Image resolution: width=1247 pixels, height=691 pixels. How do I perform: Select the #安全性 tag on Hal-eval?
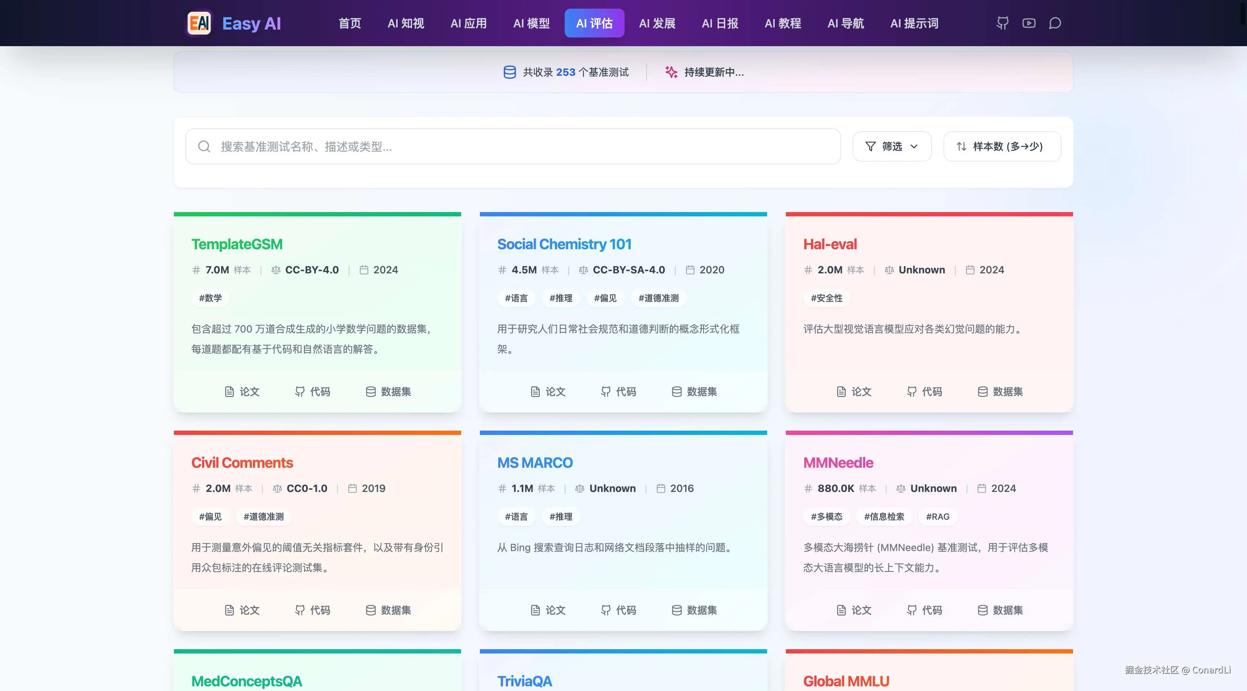click(826, 298)
